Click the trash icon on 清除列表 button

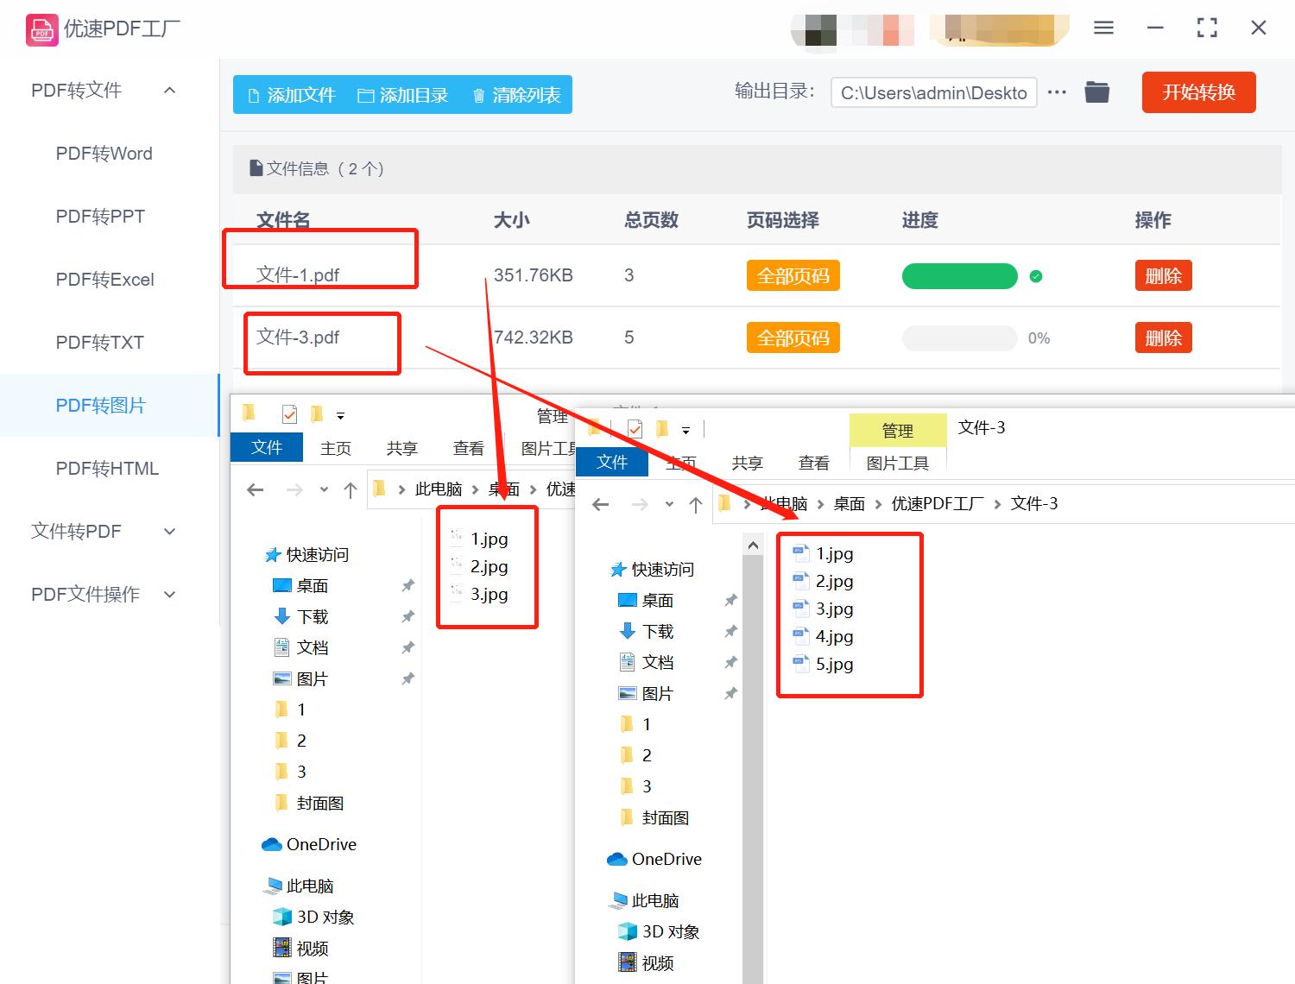(480, 95)
